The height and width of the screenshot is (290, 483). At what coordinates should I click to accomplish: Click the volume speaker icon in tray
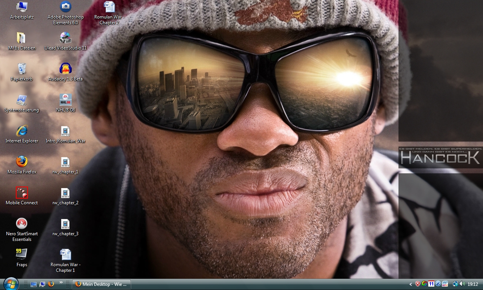tap(462, 284)
